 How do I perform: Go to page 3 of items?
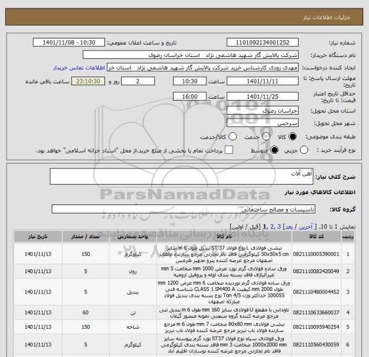pos(279,227)
